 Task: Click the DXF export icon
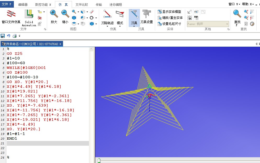pyautogui.click(x=196, y=18)
